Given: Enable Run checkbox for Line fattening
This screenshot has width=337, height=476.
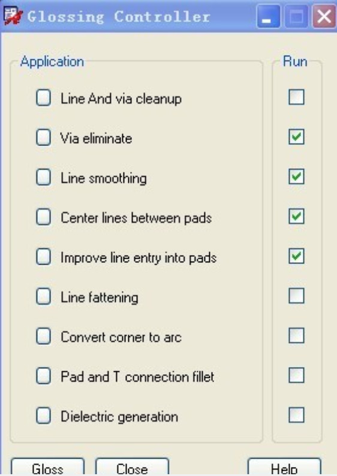Looking at the screenshot, I should (296, 296).
